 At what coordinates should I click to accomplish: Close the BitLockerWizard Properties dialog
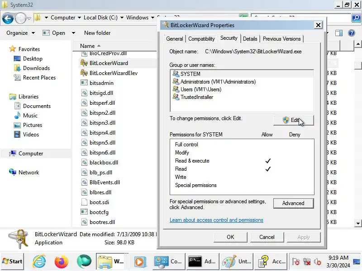click(318, 25)
